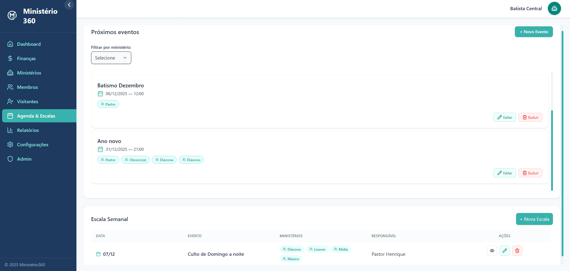
Task: Delete the Ano novo event
Action: (x=530, y=173)
